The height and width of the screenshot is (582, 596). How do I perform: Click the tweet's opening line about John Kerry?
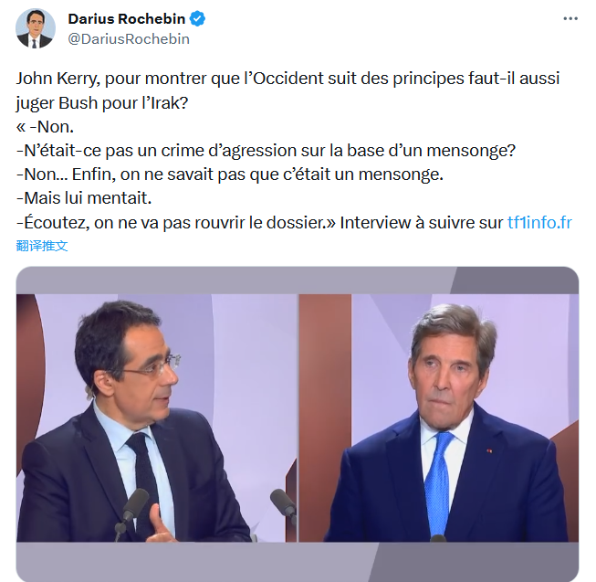click(x=288, y=79)
